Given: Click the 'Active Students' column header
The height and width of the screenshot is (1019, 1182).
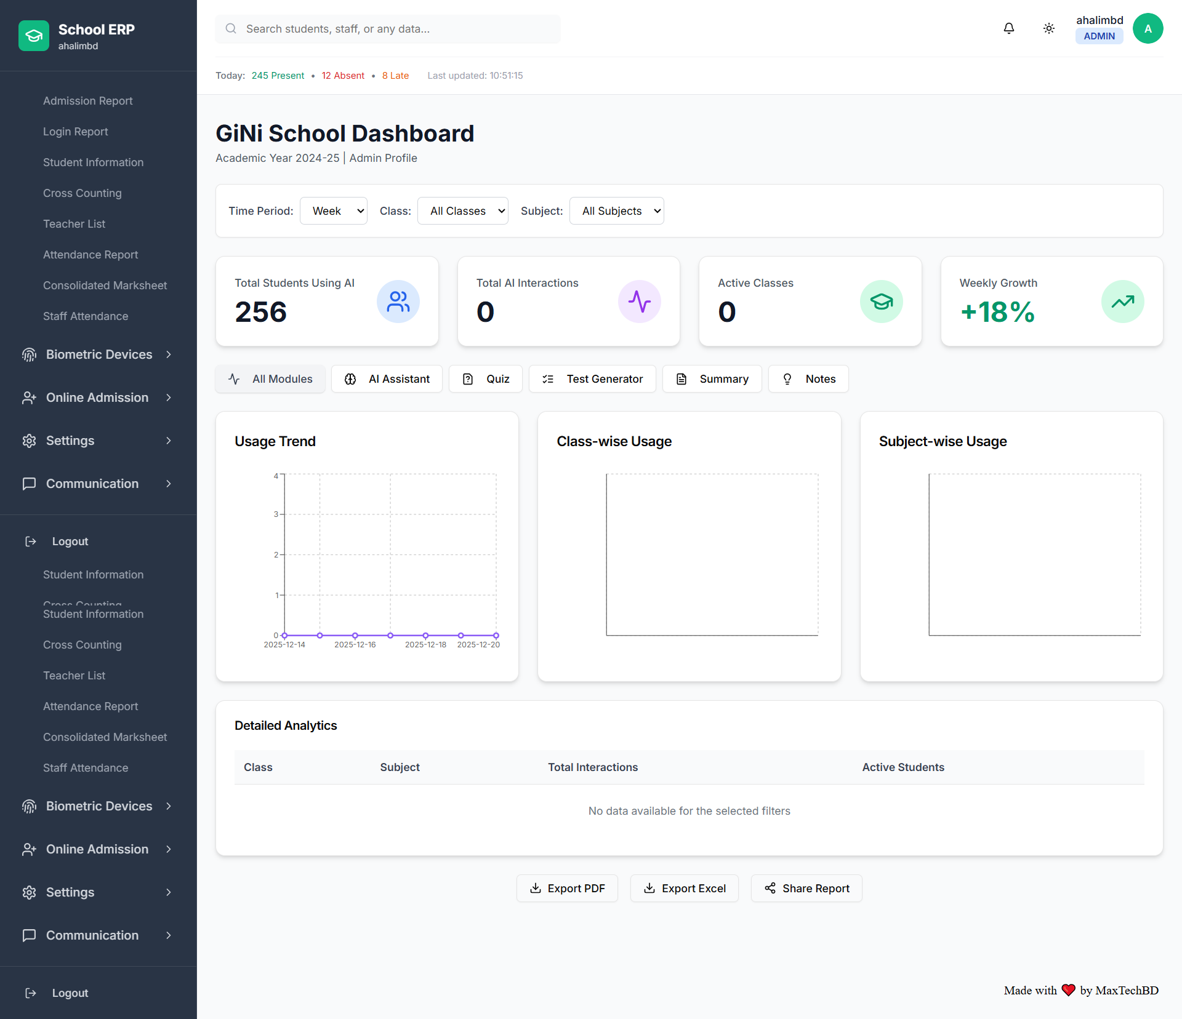Looking at the screenshot, I should [x=903, y=767].
